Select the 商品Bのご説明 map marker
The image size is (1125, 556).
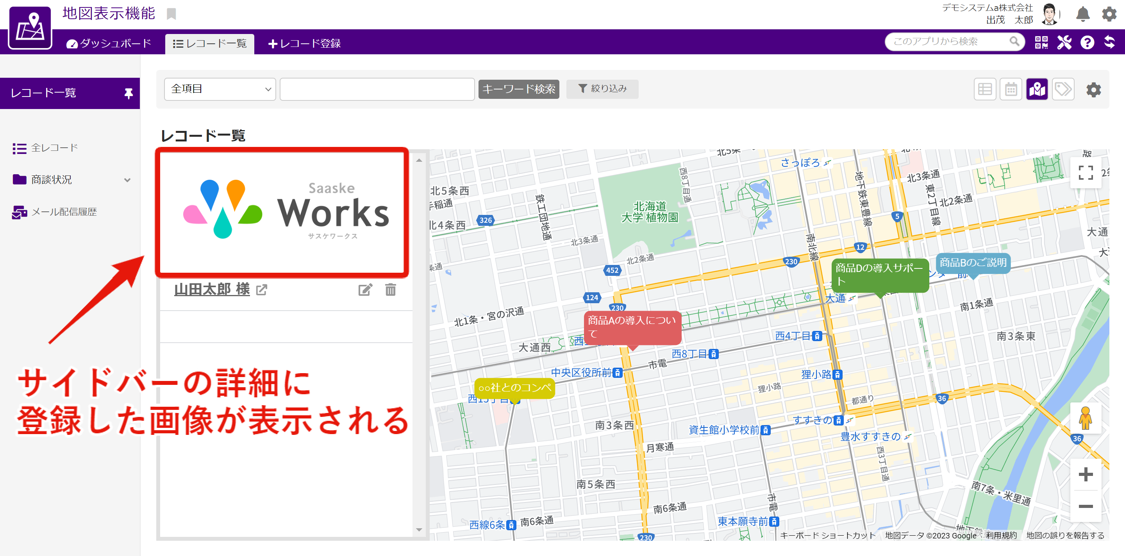tap(973, 263)
